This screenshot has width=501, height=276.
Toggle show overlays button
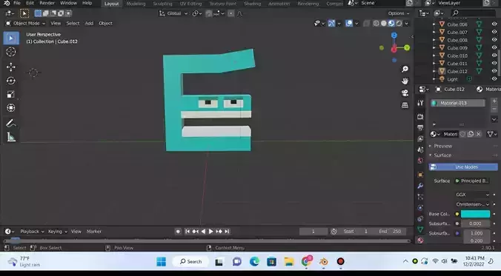click(349, 23)
